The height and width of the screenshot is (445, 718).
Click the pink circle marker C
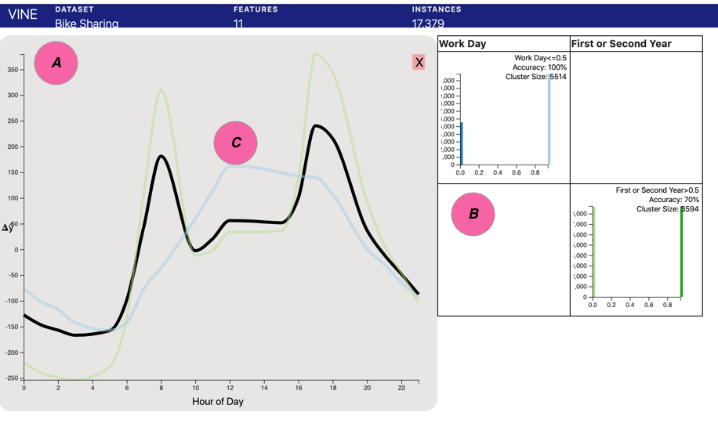click(x=235, y=143)
